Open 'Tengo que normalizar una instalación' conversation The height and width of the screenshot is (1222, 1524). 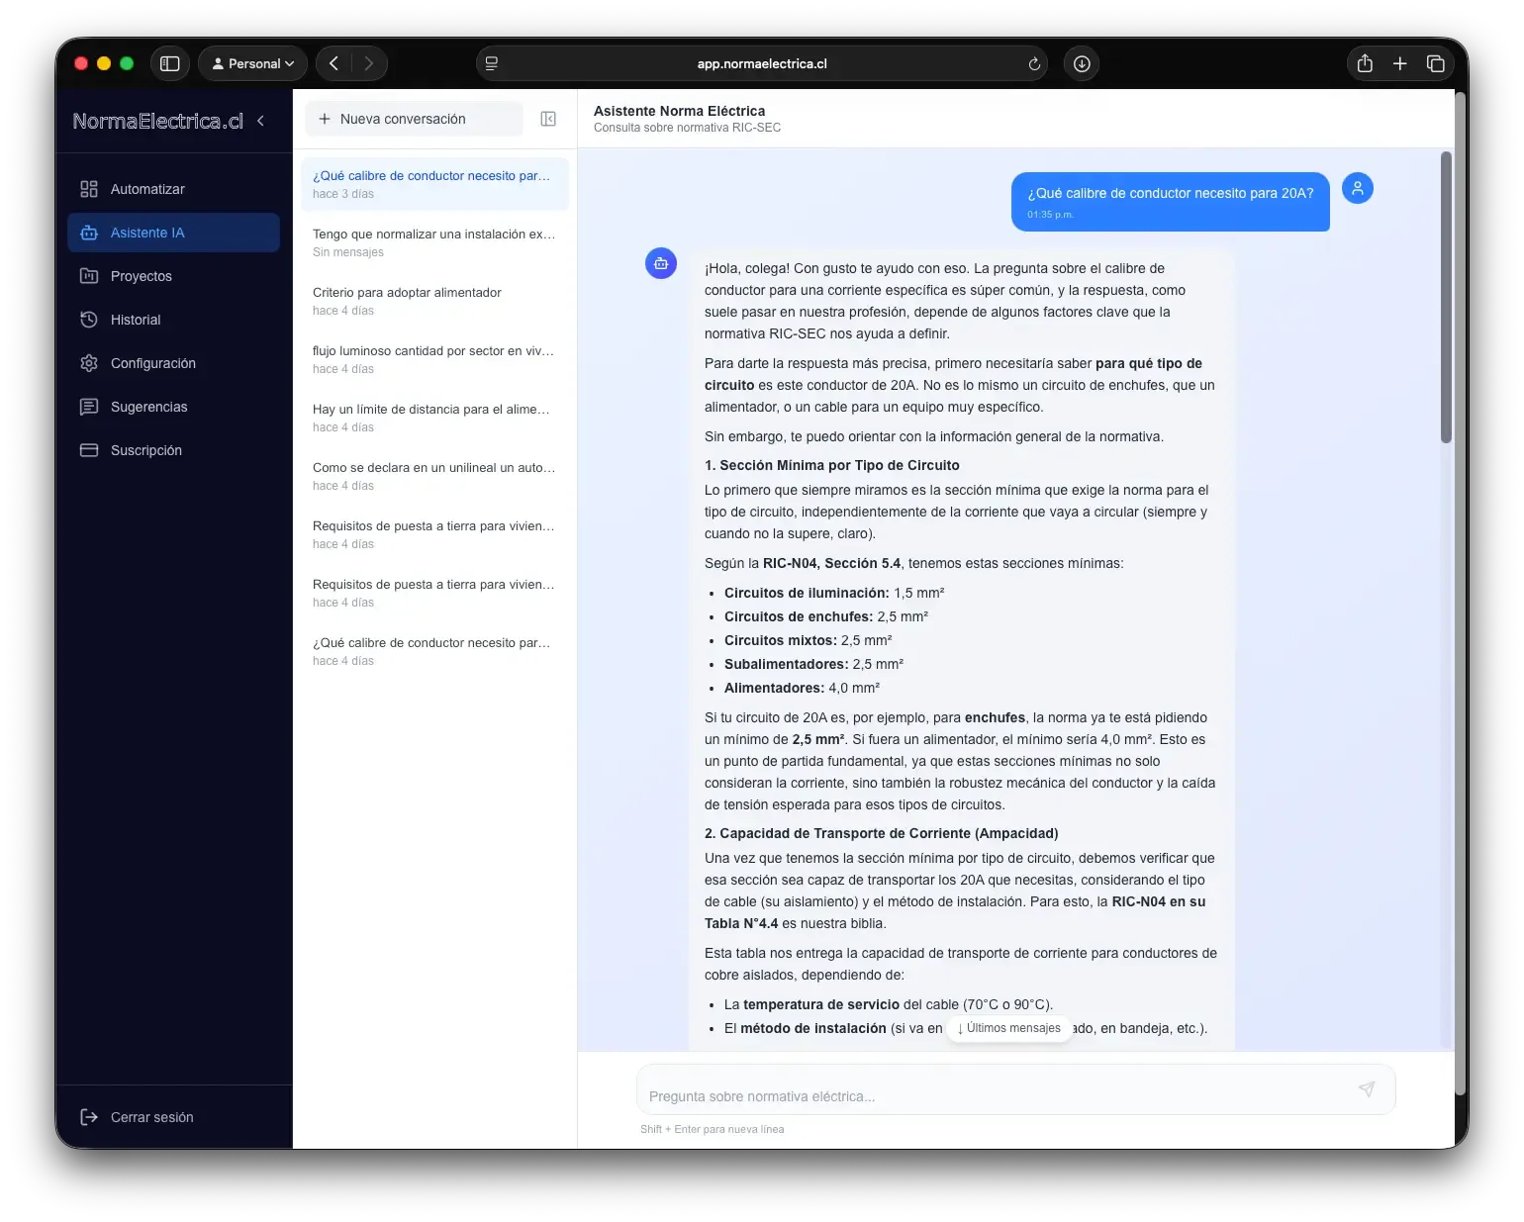coord(434,242)
